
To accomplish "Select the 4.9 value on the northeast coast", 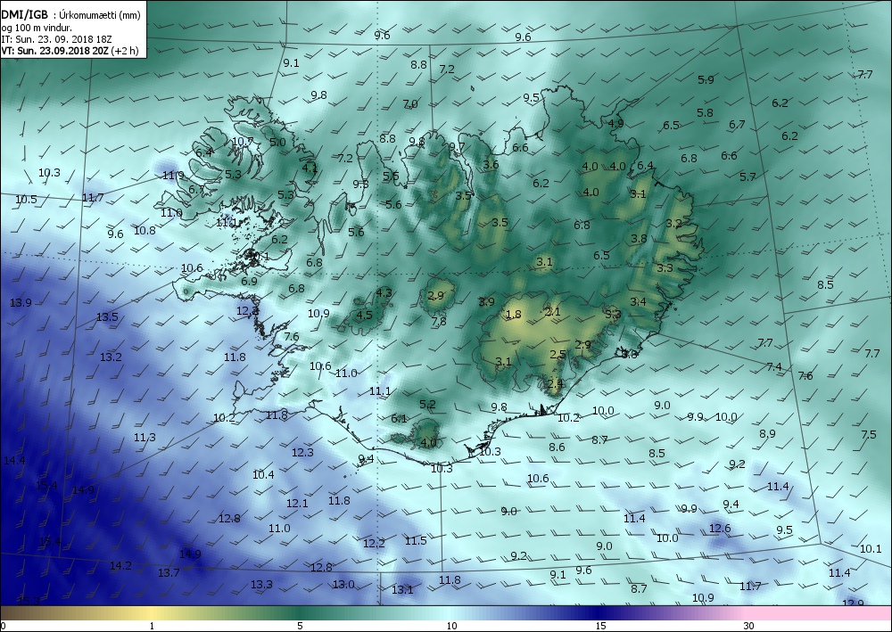I will (616, 123).
